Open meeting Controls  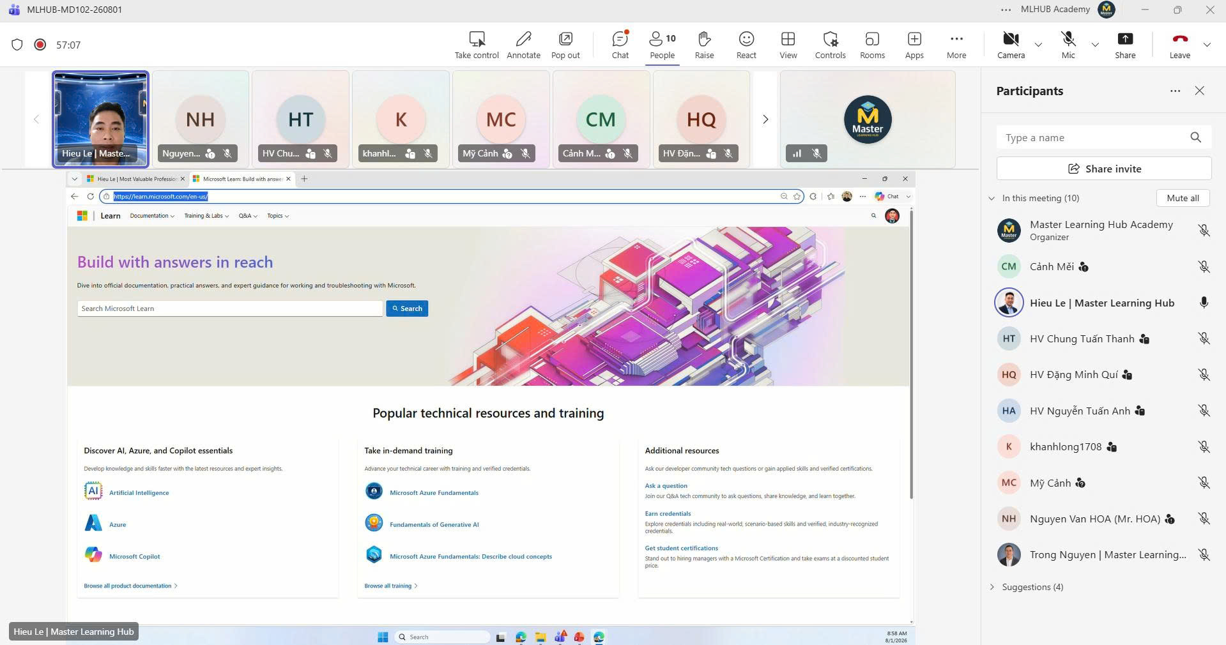pos(830,45)
